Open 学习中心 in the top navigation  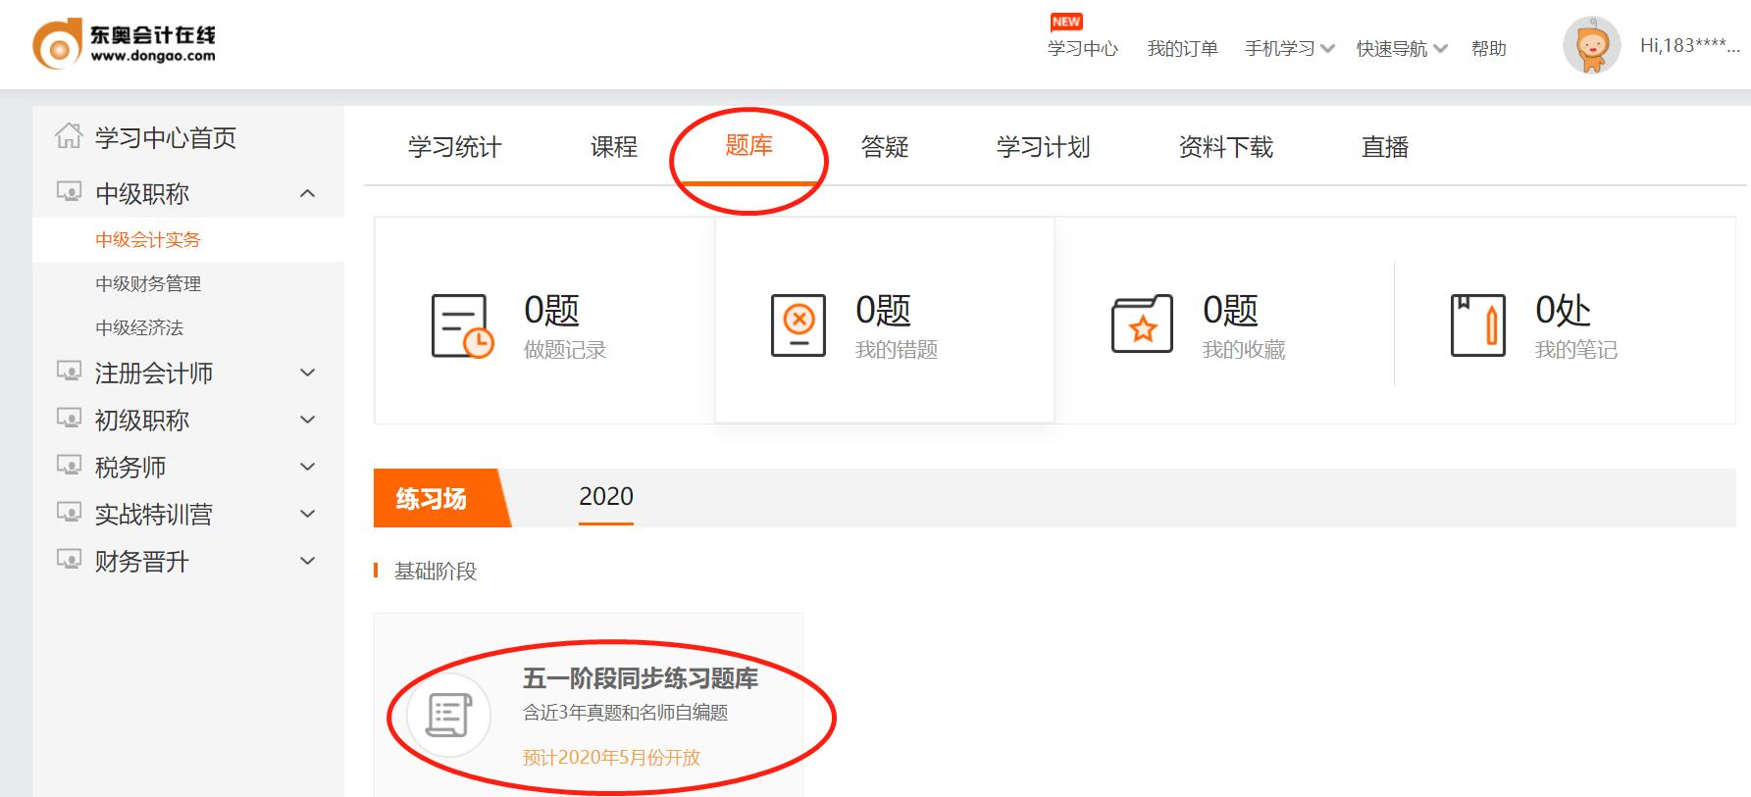(x=1083, y=49)
